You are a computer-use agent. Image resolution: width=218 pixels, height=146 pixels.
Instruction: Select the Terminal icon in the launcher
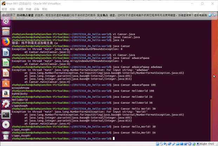[x=6, y=114]
